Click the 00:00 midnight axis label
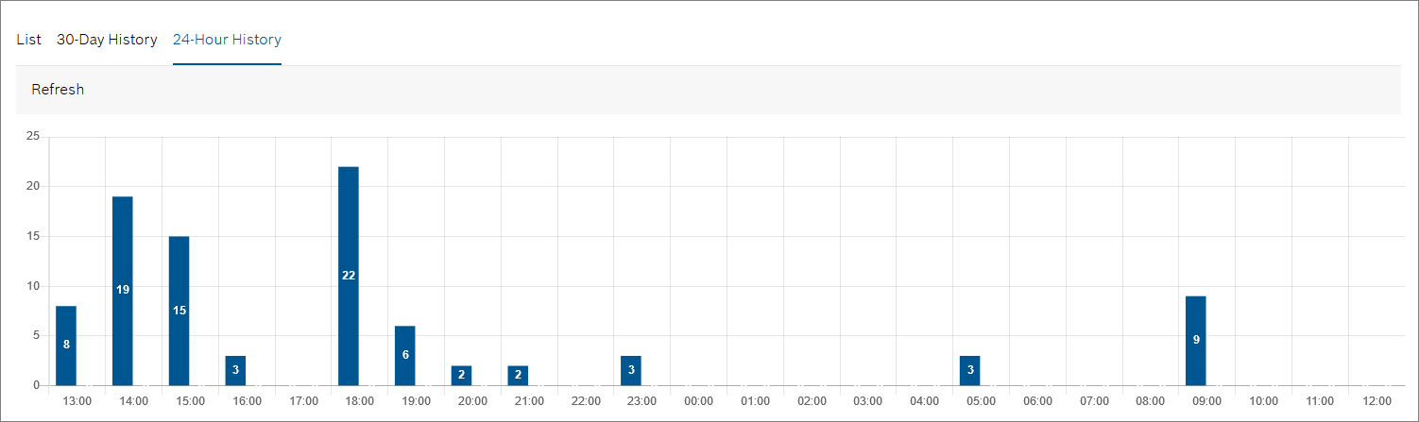Screen dimensions: 1419x422 [x=699, y=401]
